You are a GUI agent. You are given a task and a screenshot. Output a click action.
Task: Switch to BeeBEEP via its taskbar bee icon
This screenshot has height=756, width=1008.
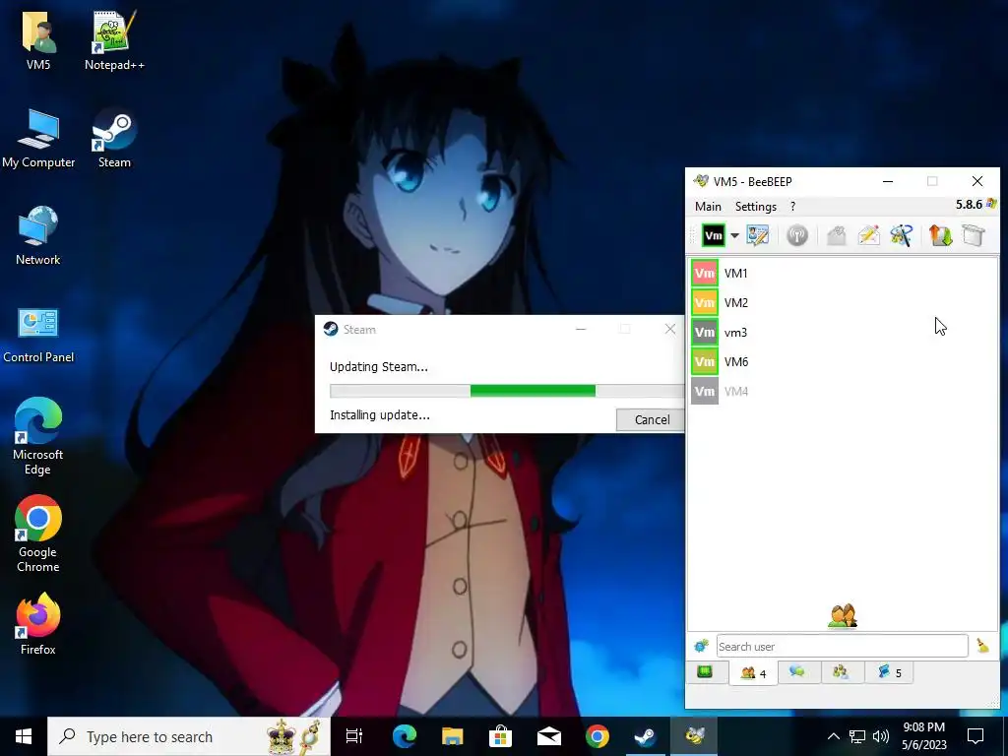tap(694, 736)
